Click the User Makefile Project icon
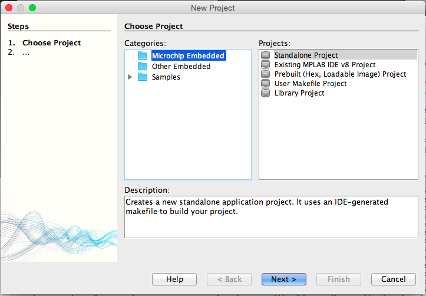Image resolution: width=426 pixels, height=296 pixels. tap(266, 84)
